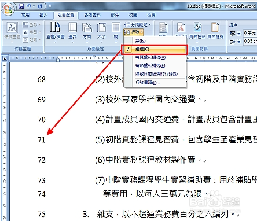
Task: Switch to the 常用 (Home) tab
Action: point(25,15)
